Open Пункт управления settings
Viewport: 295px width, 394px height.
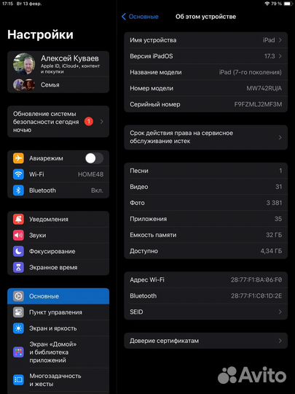click(x=58, y=312)
